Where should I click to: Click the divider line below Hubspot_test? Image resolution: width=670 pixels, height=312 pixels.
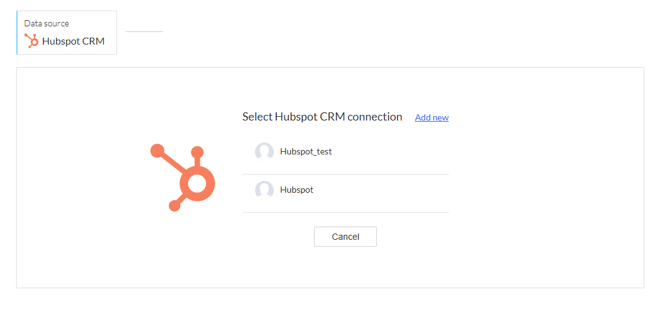click(x=345, y=174)
